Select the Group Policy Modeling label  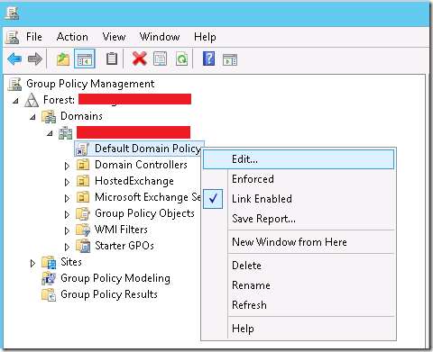[x=115, y=278]
